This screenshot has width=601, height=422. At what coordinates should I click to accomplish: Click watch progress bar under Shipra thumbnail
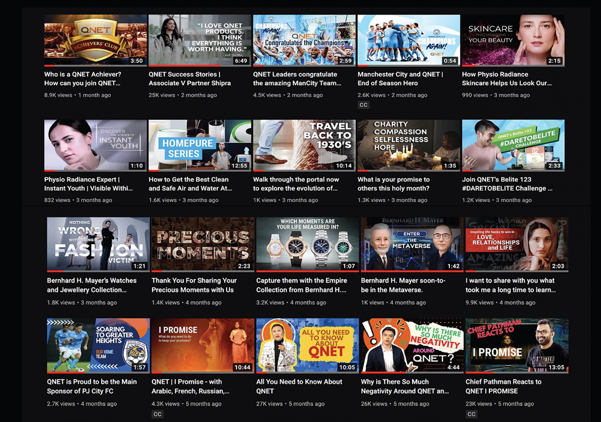point(200,66)
